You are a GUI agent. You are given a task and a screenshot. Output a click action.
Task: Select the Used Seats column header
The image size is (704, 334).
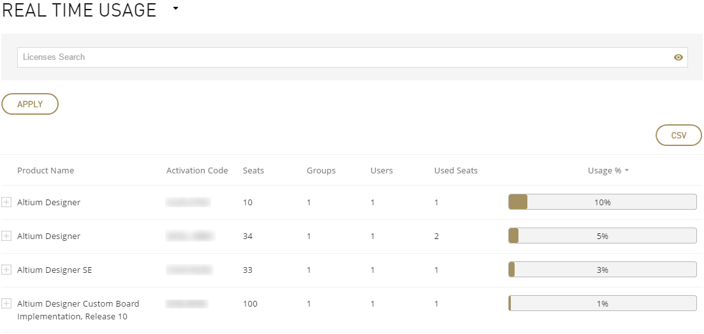coord(455,170)
